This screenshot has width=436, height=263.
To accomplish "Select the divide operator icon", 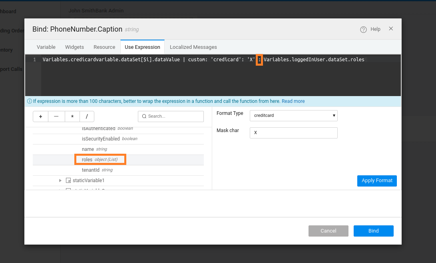I will pos(87,116).
